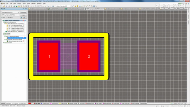Select the Files radio button

(x=2, y=18)
